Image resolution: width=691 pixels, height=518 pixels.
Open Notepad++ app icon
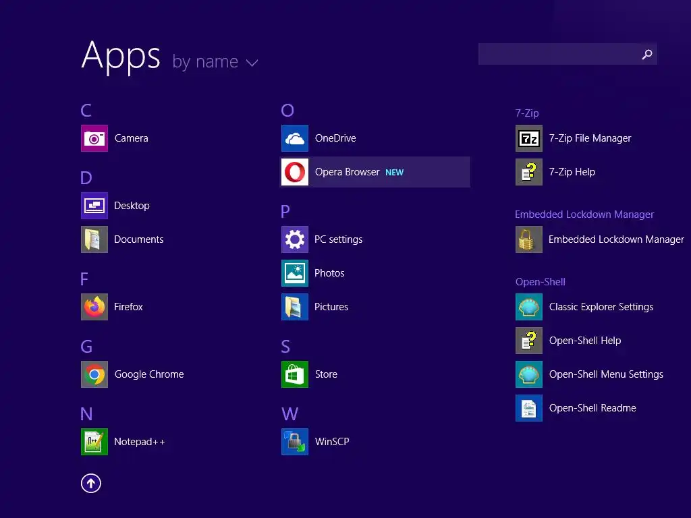pyautogui.click(x=94, y=442)
